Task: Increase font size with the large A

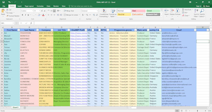Action: pos(42,11)
